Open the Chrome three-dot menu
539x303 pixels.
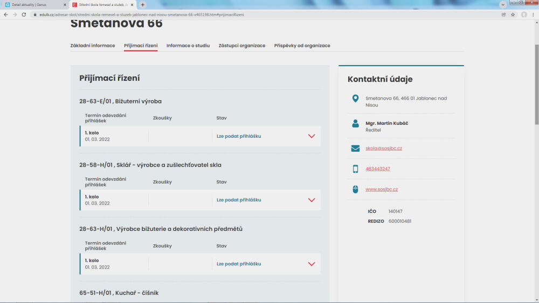533,15
